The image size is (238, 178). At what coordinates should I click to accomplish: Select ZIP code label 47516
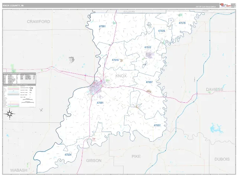pos(115,60)
